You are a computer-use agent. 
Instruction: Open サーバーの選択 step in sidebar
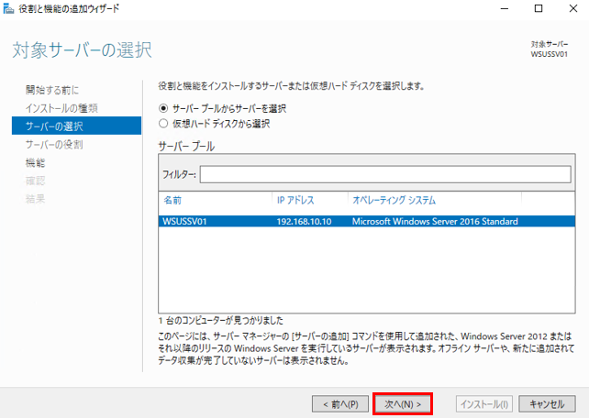pyautogui.click(x=55, y=126)
